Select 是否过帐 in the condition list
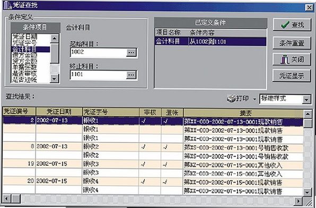Screen dimensions: 316x208 (25, 80)
